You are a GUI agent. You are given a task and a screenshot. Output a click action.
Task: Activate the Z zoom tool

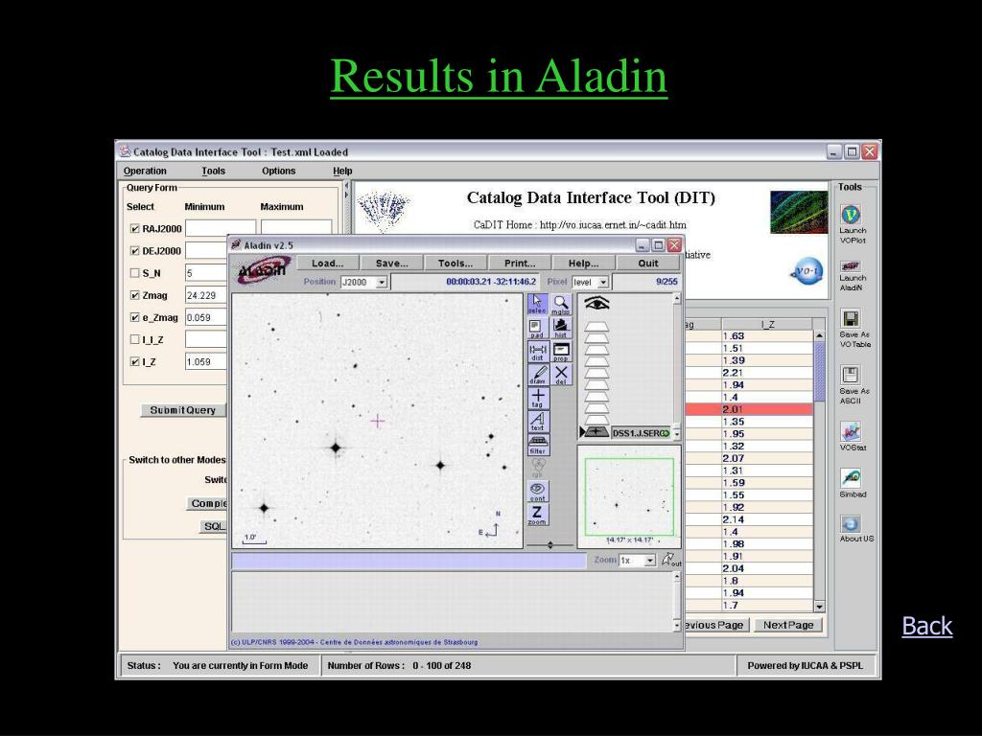click(x=537, y=515)
